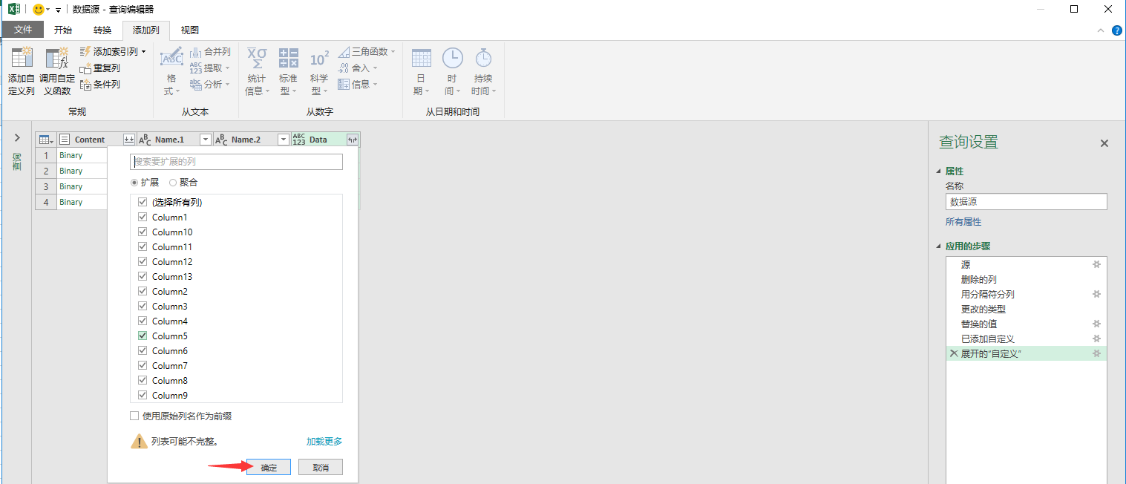The image size is (1126, 484).
Task: Click Binary cell in row 1
Action: 82,155
